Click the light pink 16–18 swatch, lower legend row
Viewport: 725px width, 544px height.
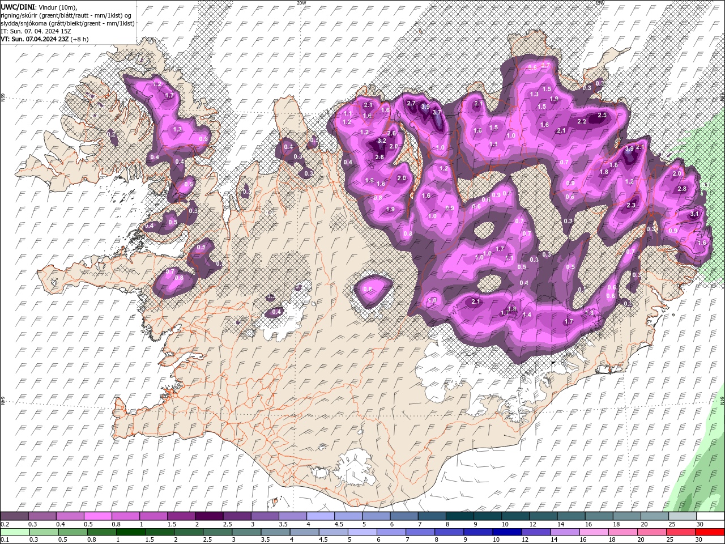point(594,532)
